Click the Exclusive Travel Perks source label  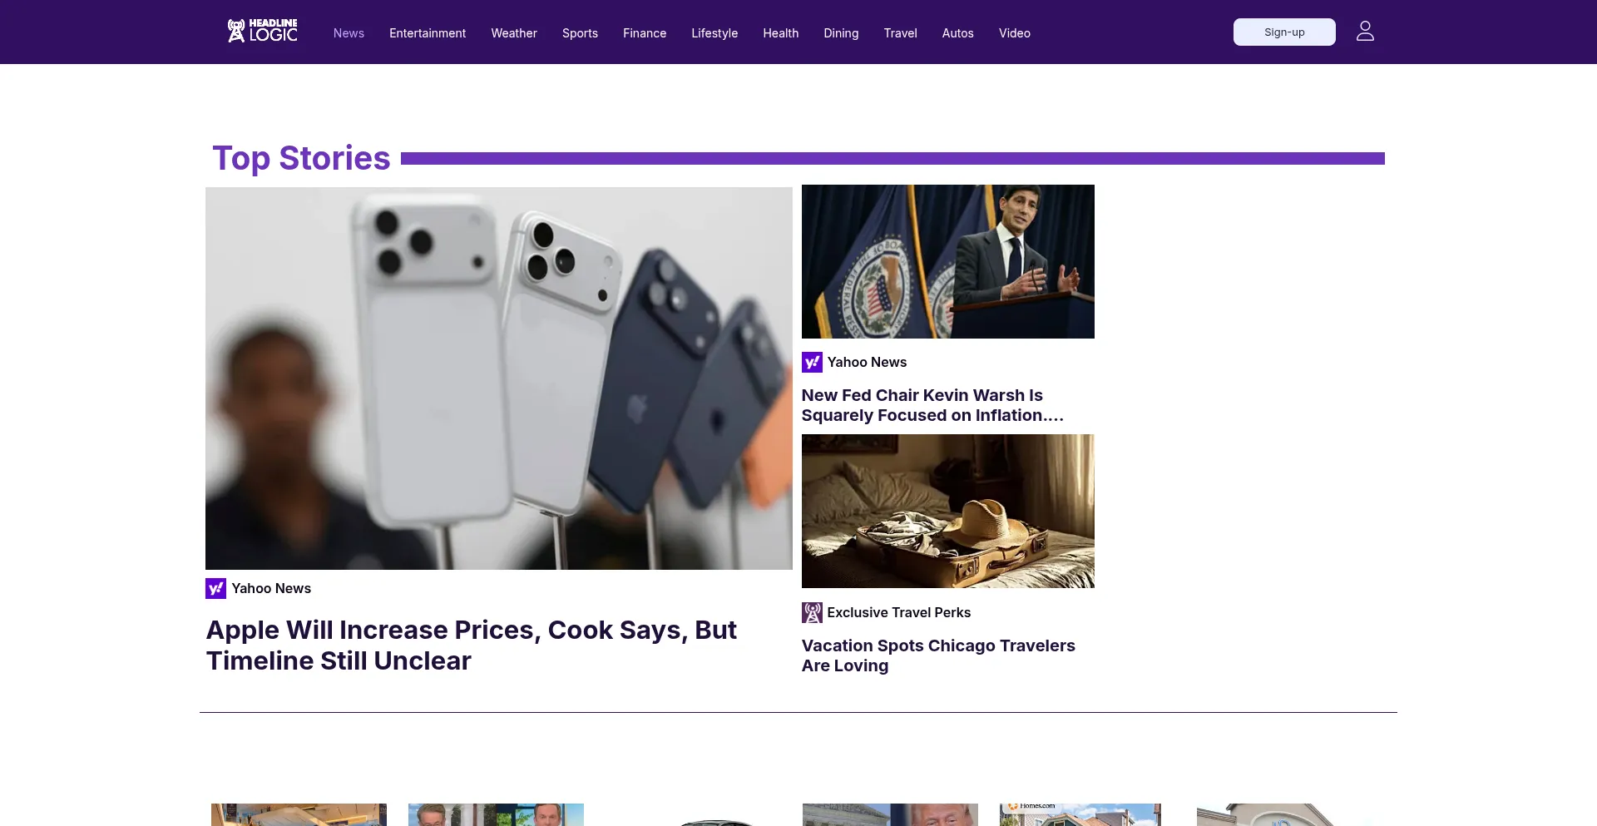click(x=898, y=612)
